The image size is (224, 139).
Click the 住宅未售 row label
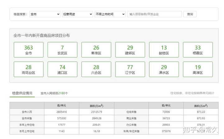pyautogui.click(x=131, y=112)
